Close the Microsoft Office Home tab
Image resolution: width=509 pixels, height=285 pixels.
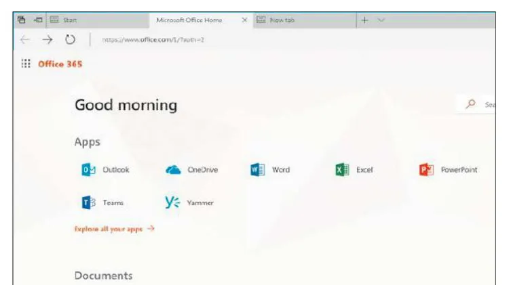245,20
